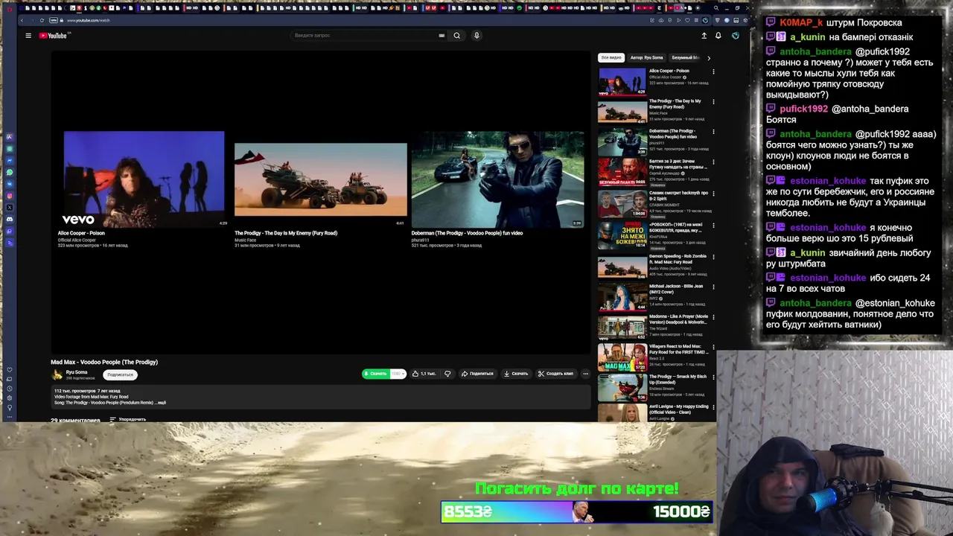Open WhatsApp in browser sidebar
Viewport: 953px width, 536px height.
[x=10, y=172]
